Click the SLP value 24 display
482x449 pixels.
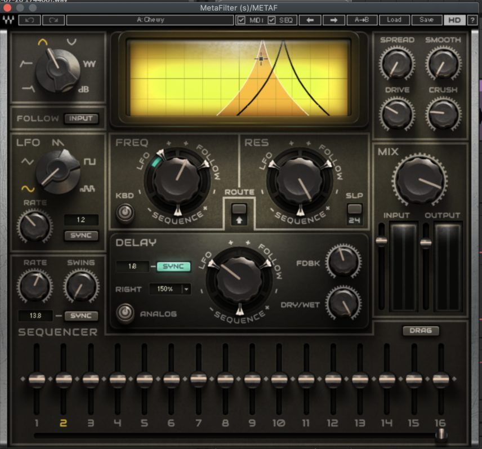(x=354, y=220)
